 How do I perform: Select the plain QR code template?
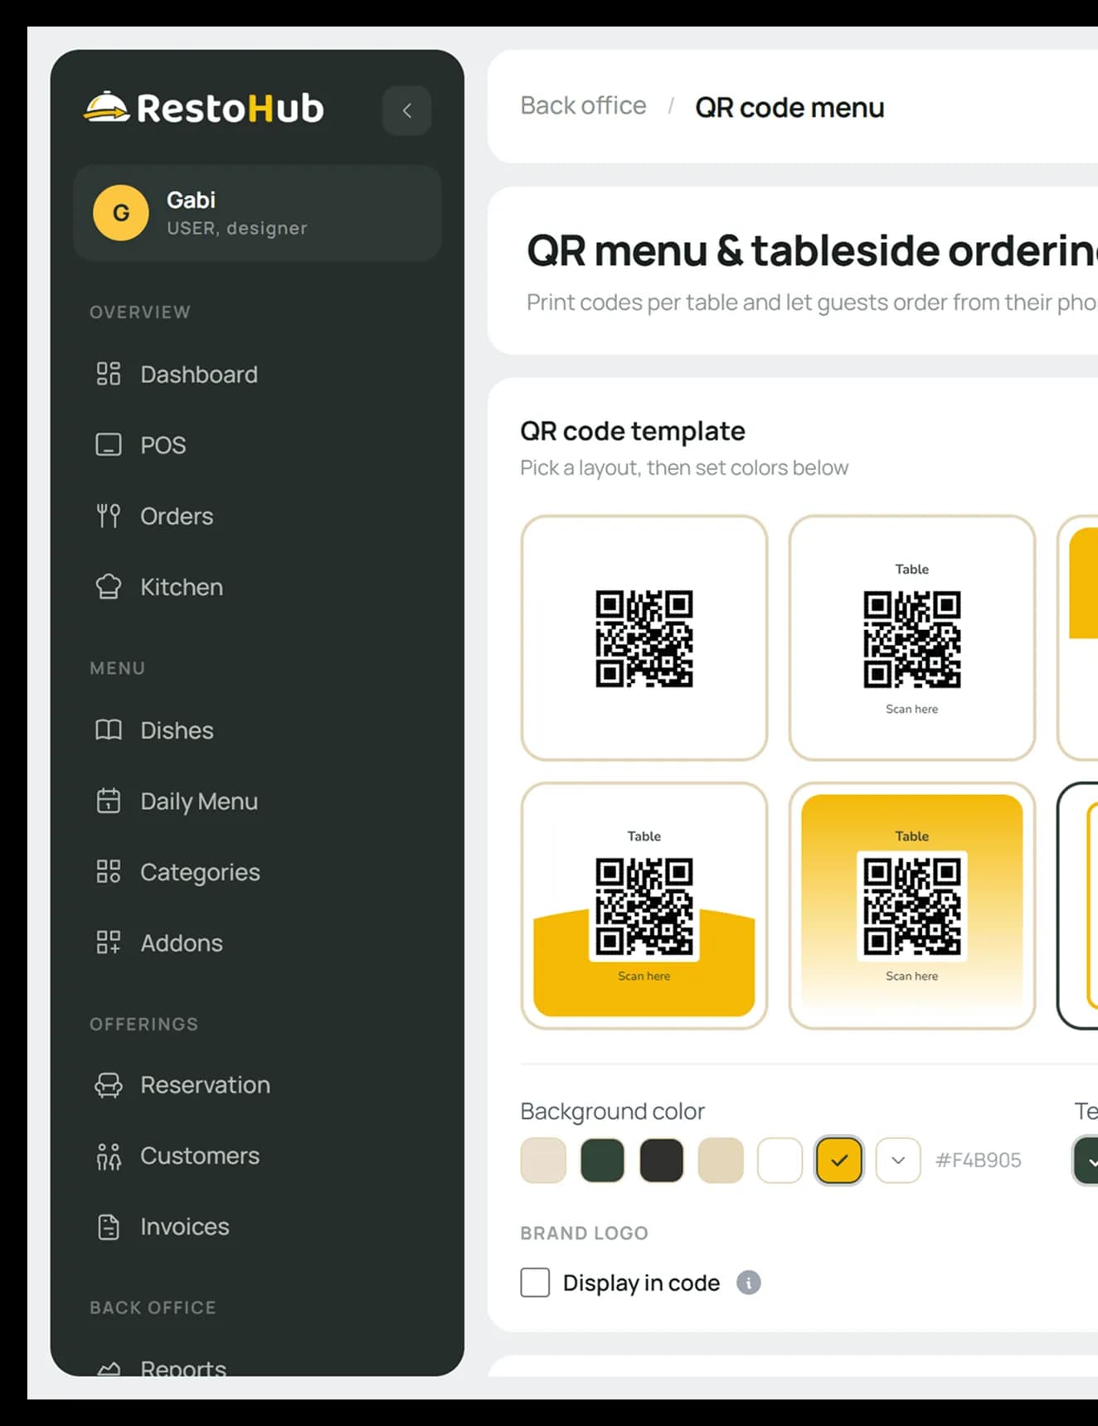click(x=644, y=638)
